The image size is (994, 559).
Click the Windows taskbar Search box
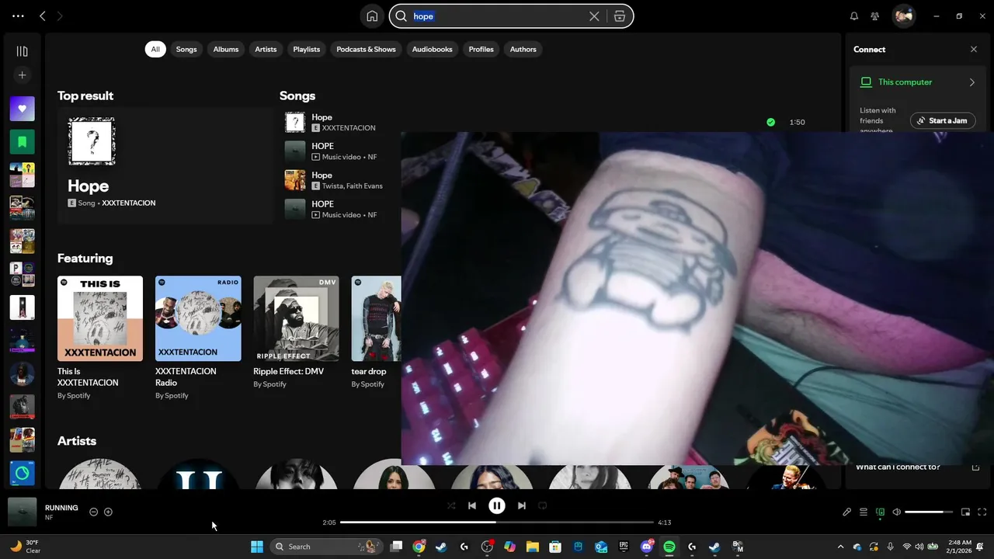tap(327, 547)
